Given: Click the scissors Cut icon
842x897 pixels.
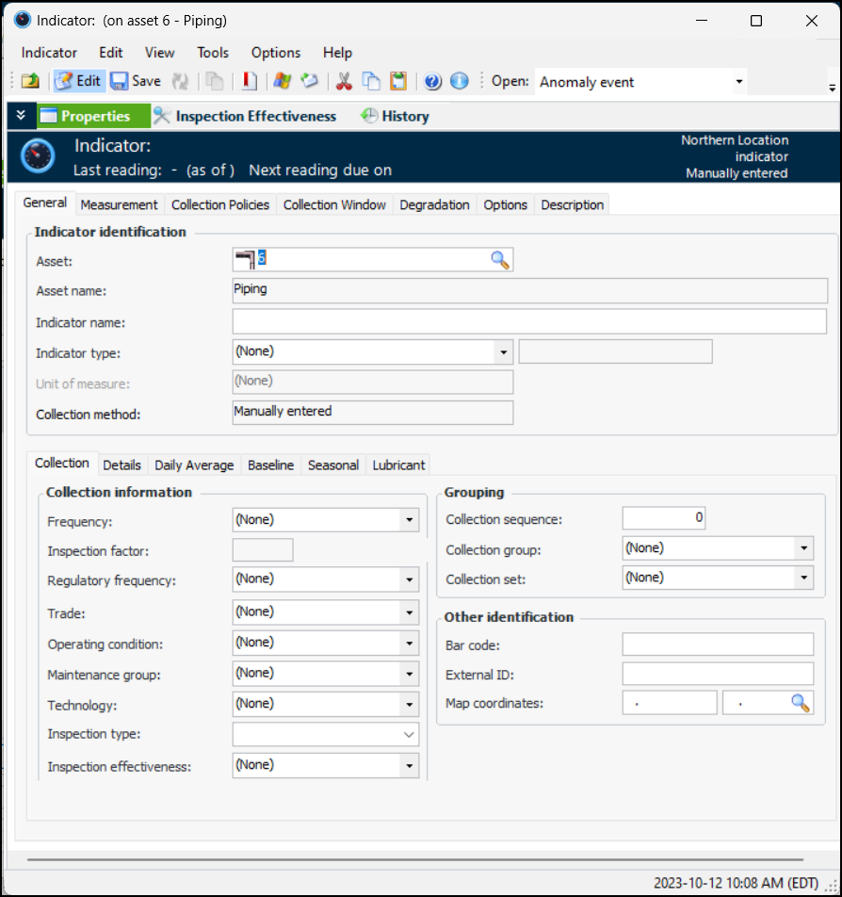Looking at the screenshot, I should tap(344, 81).
